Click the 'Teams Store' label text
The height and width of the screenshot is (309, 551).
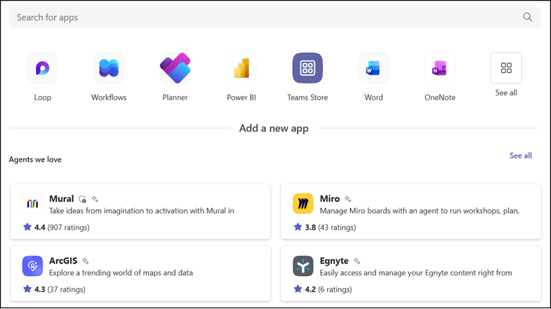(x=307, y=98)
